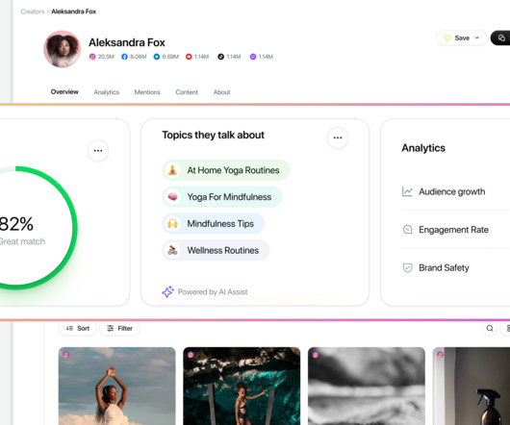Image resolution: width=510 pixels, height=425 pixels.
Task: Click the Facebook follower count icon
Action: pos(124,57)
